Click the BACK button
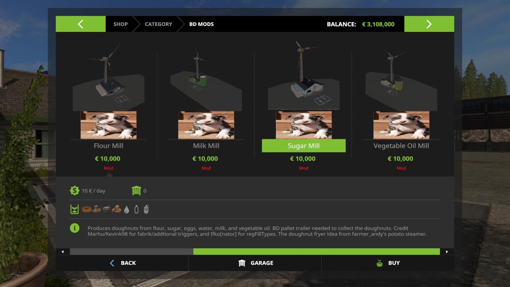510x287 pixels. point(122,263)
